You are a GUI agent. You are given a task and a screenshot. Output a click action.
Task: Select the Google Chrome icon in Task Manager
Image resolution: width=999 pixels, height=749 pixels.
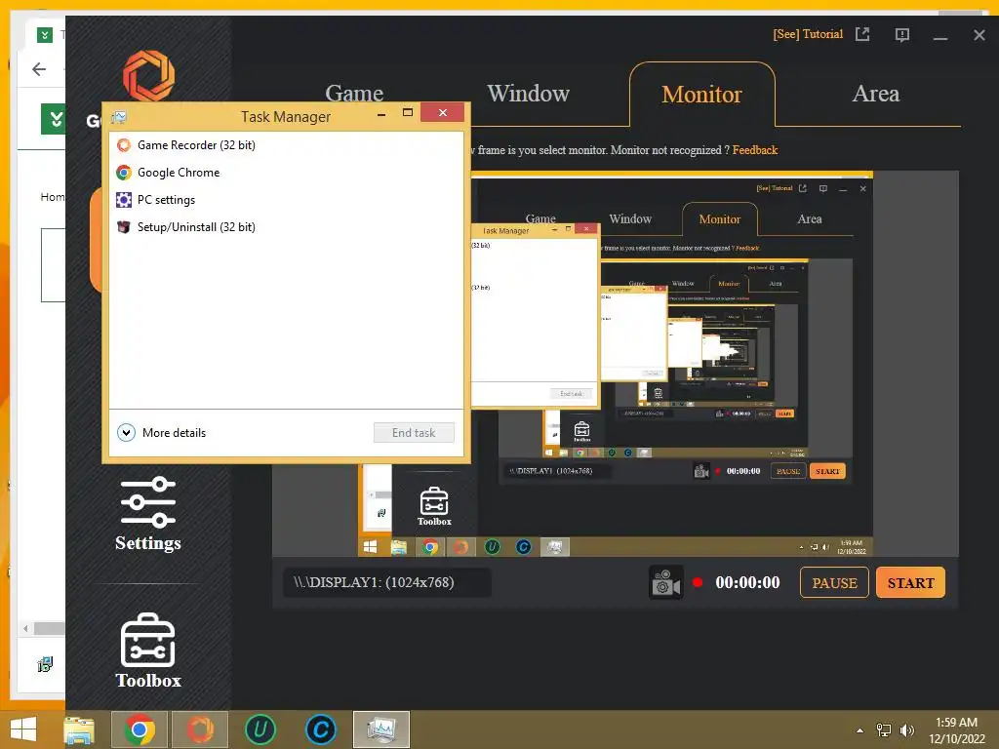coord(124,173)
